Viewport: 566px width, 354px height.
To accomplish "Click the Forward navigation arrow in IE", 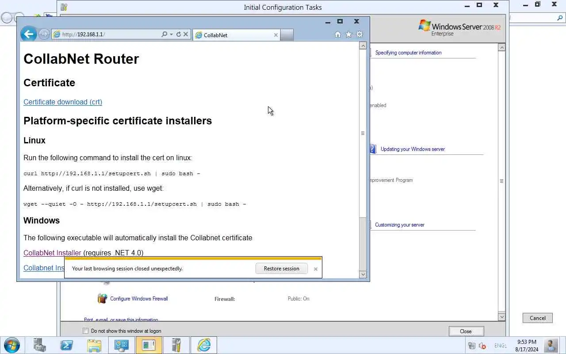I will click(x=44, y=34).
